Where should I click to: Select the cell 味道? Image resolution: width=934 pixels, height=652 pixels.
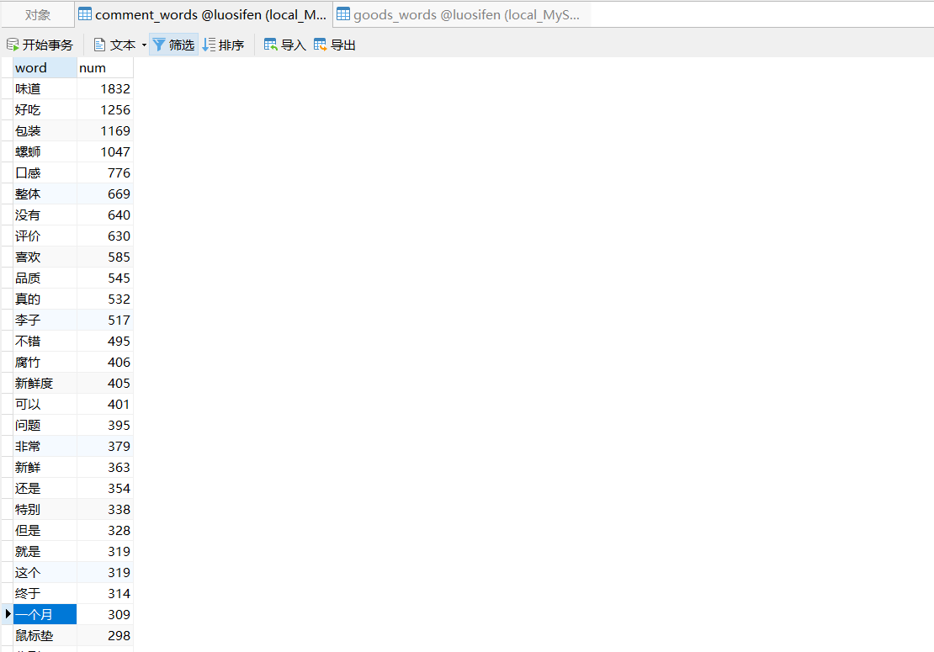click(45, 88)
